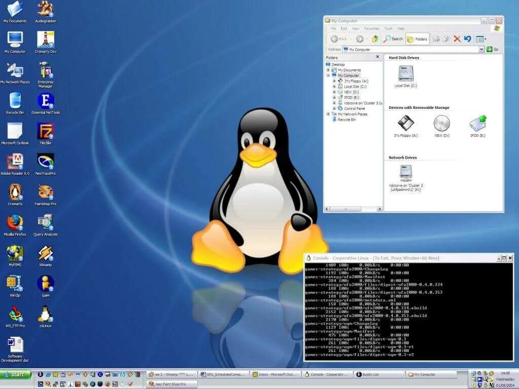
Task: Select the Gaim desktop icon
Action: [x=46, y=286]
